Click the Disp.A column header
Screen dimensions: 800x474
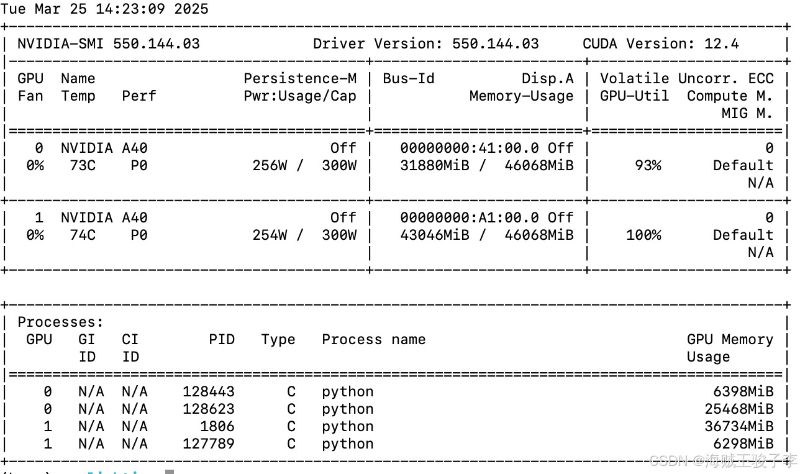click(x=548, y=79)
